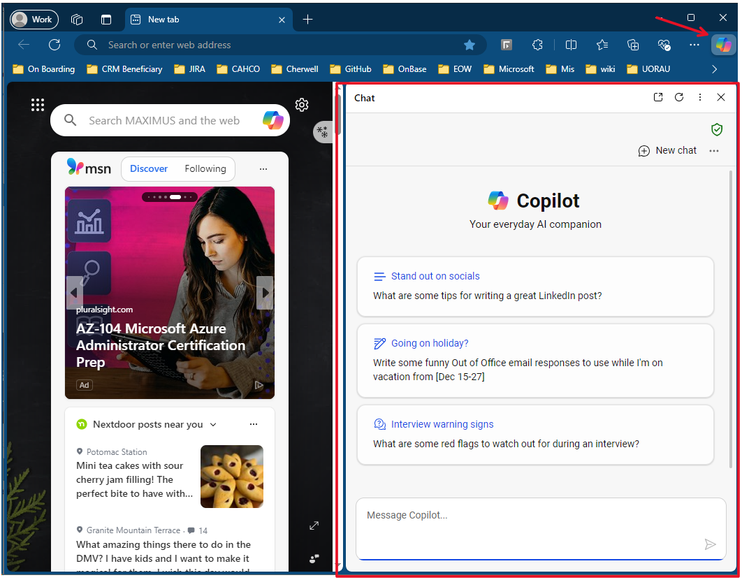Screen dimensions: 742x580
Task: Click the Refresh page button
Action: pyautogui.click(x=54, y=45)
